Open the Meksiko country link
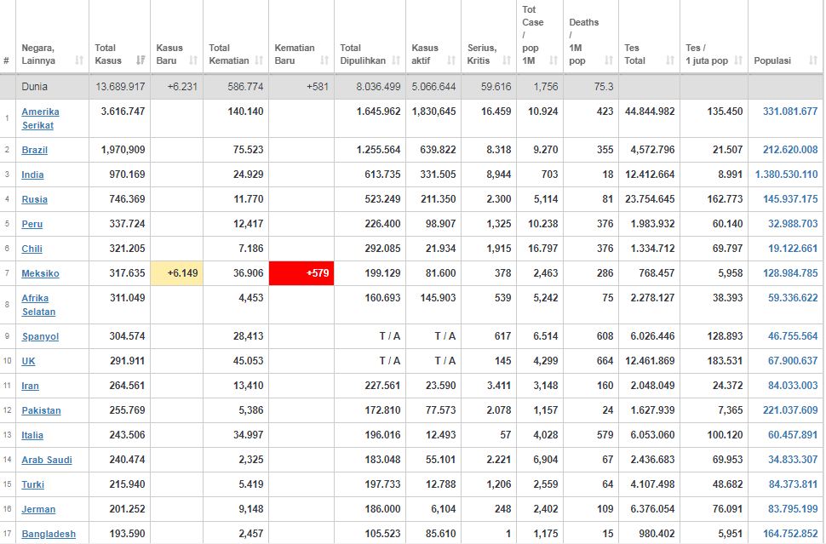Viewport: 826px width, 544px height. pos(40,274)
